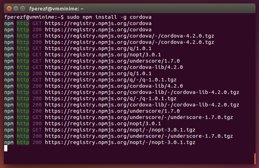Click the window title fperezf@vmminime: ~
Viewport: 259px width, 168px height.
pyautogui.click(x=56, y=9)
